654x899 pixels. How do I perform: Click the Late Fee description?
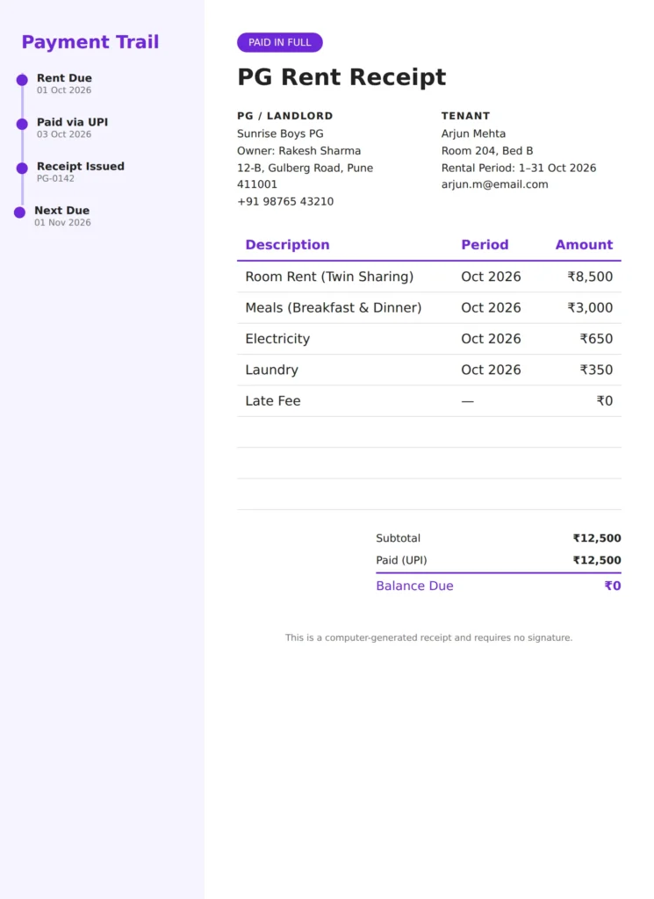pos(273,400)
